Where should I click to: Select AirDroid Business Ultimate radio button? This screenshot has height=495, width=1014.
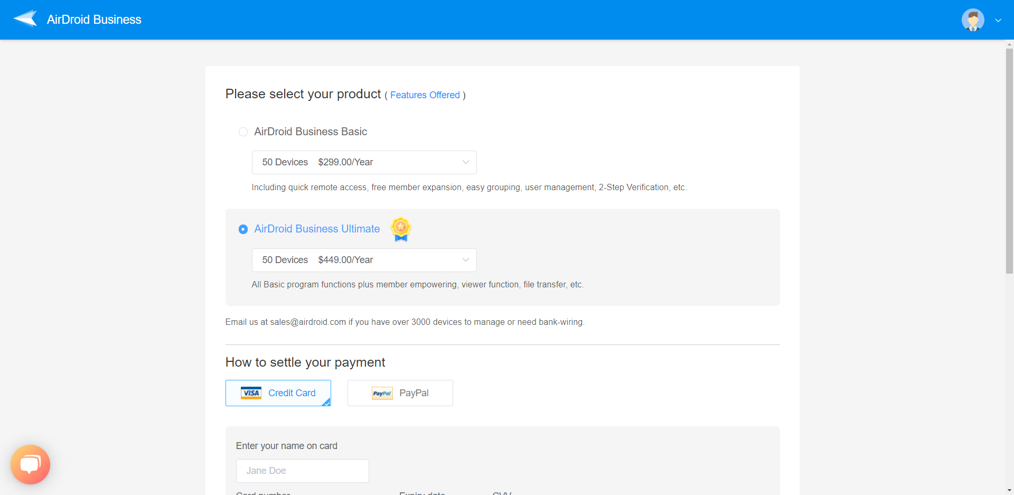[x=243, y=229]
